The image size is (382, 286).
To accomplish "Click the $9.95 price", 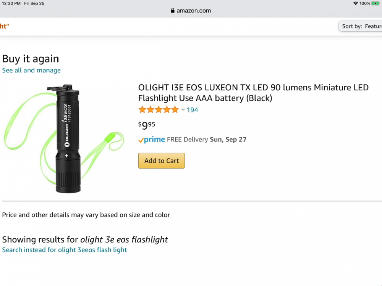I will click(x=147, y=125).
